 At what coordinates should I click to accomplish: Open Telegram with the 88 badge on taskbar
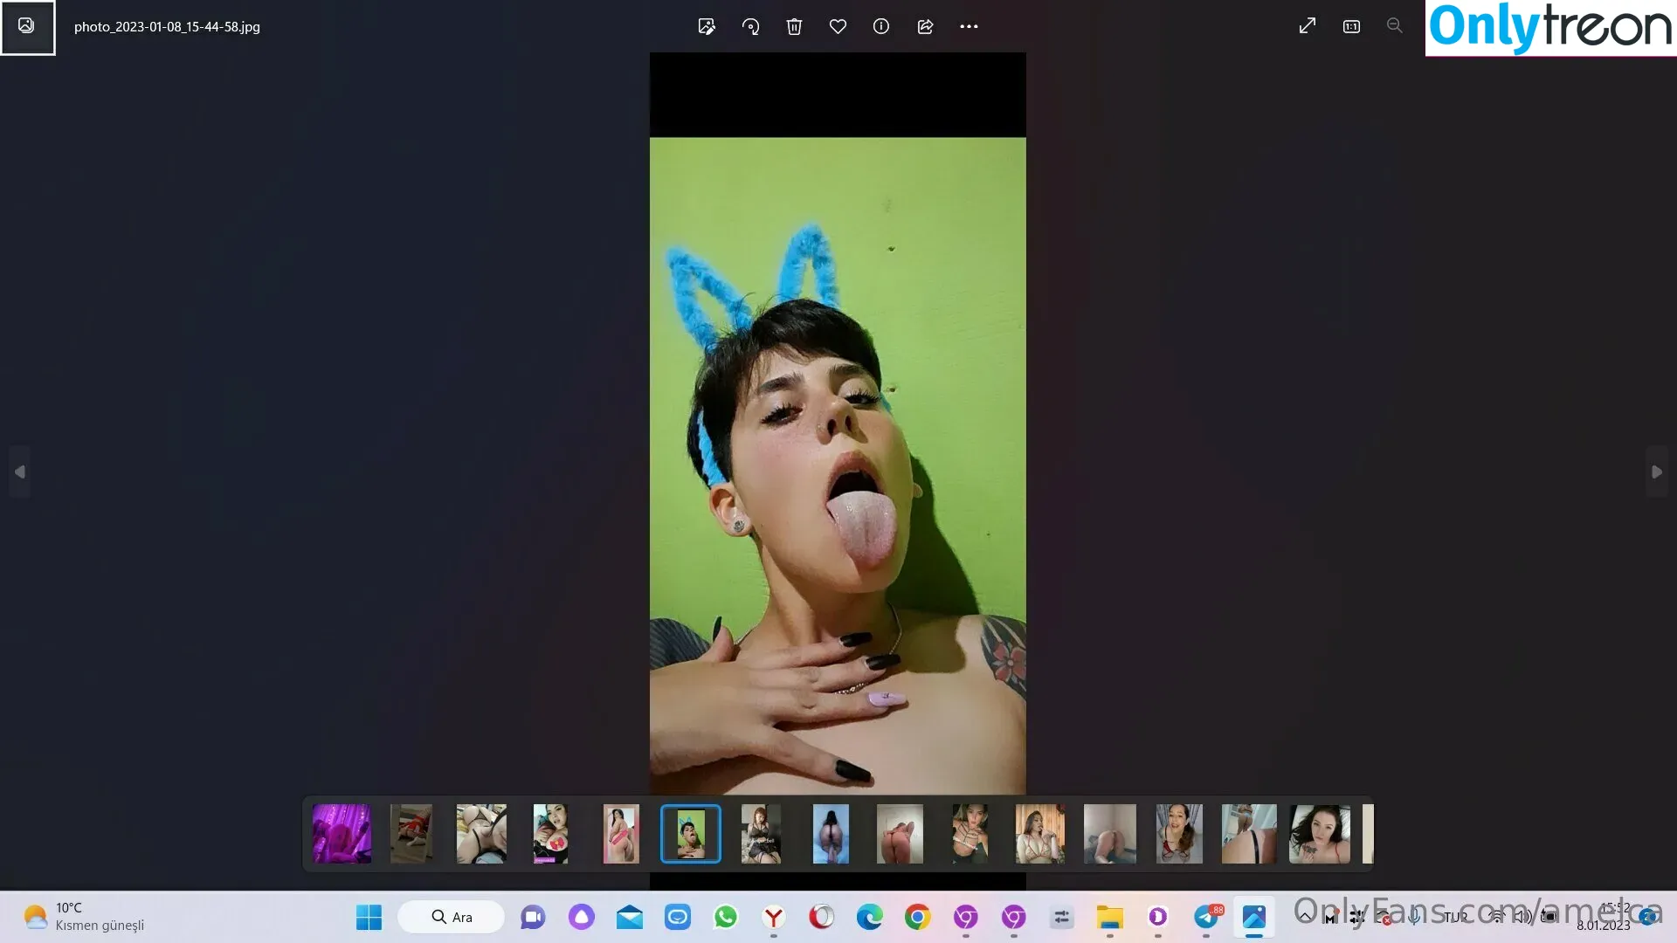point(1206,917)
